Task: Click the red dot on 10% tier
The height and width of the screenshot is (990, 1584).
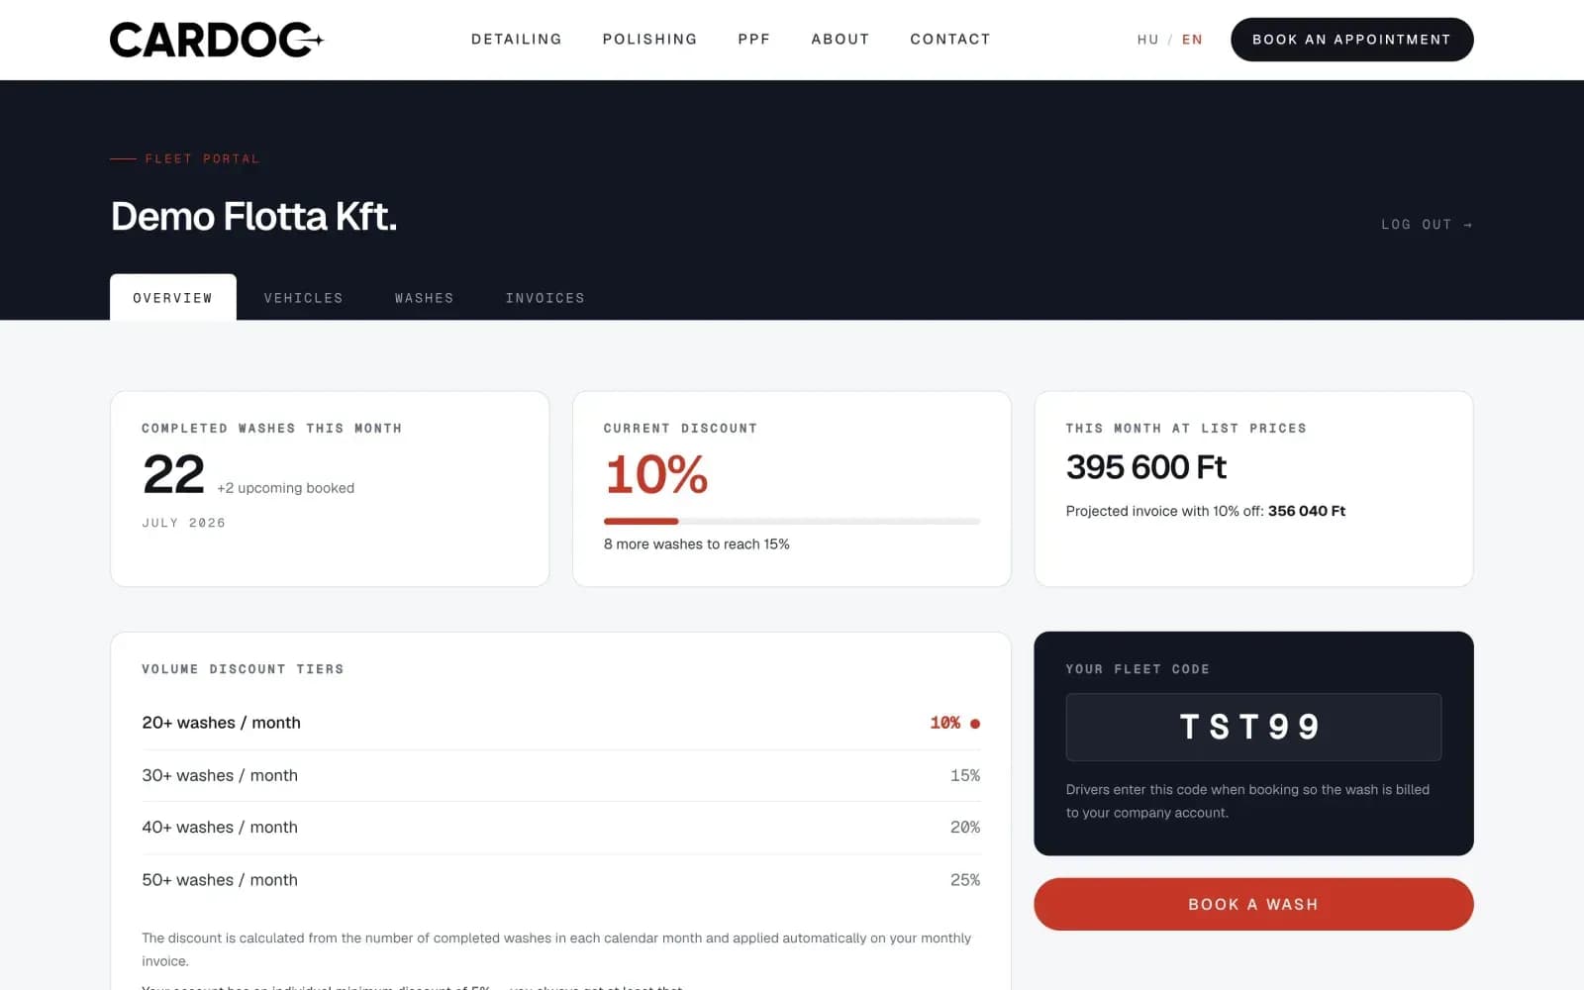Action: pyautogui.click(x=975, y=724)
